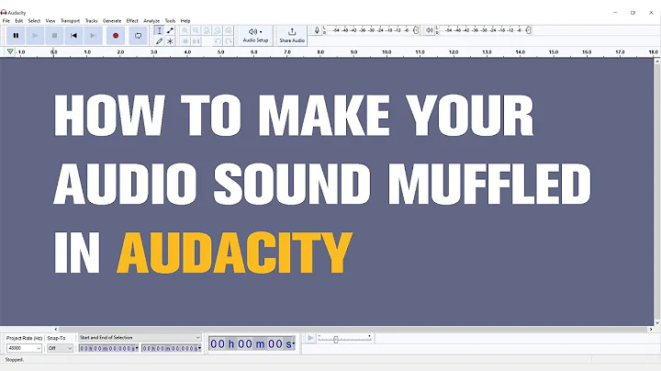Click the Zoom Toggle icon
This screenshot has height=371, width=661.
[229, 30]
